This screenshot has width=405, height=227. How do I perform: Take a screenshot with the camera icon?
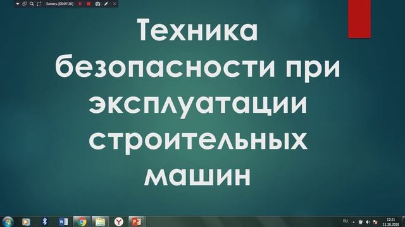click(97, 4)
